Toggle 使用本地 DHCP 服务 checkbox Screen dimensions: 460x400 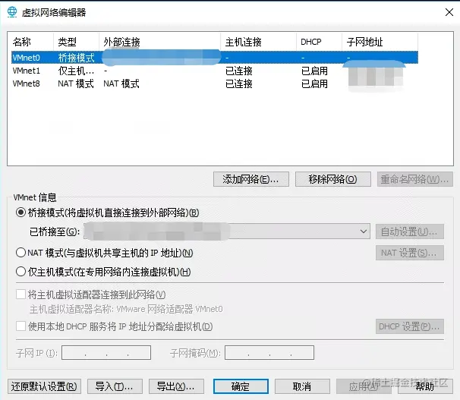[20, 326]
